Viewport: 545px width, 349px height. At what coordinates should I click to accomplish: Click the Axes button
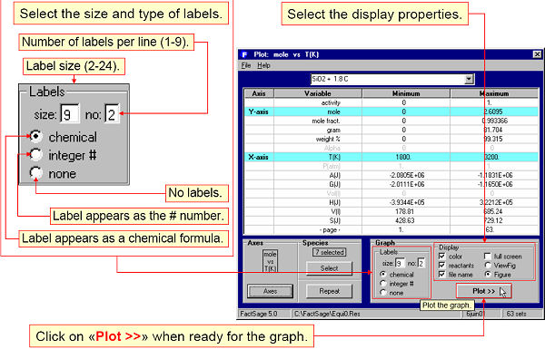(x=270, y=291)
